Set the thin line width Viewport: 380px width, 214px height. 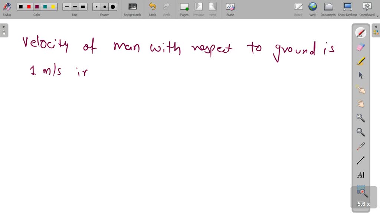point(67,7)
